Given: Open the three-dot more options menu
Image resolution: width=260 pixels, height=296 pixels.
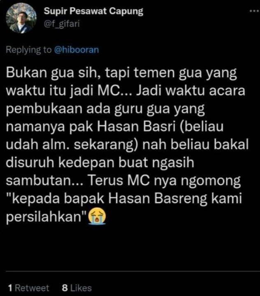Looking at the screenshot, I should pos(254,12).
